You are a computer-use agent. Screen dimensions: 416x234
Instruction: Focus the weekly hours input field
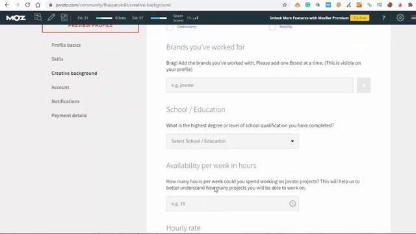pyautogui.click(x=233, y=203)
